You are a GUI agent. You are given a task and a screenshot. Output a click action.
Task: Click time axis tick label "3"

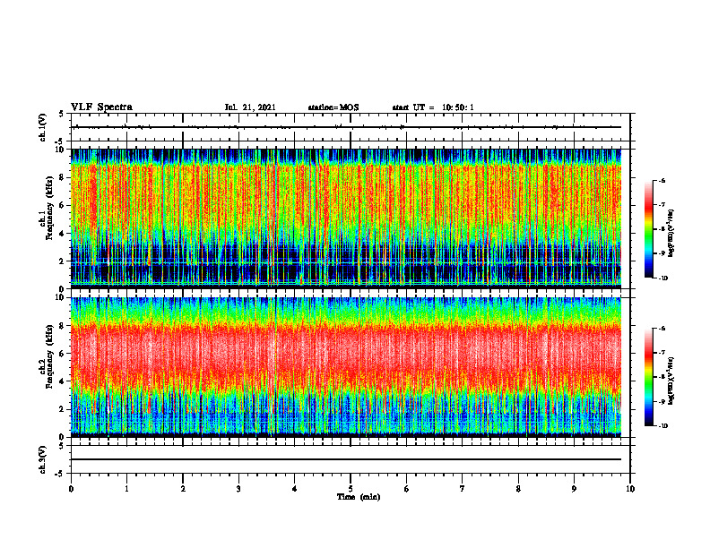pyautogui.click(x=238, y=489)
